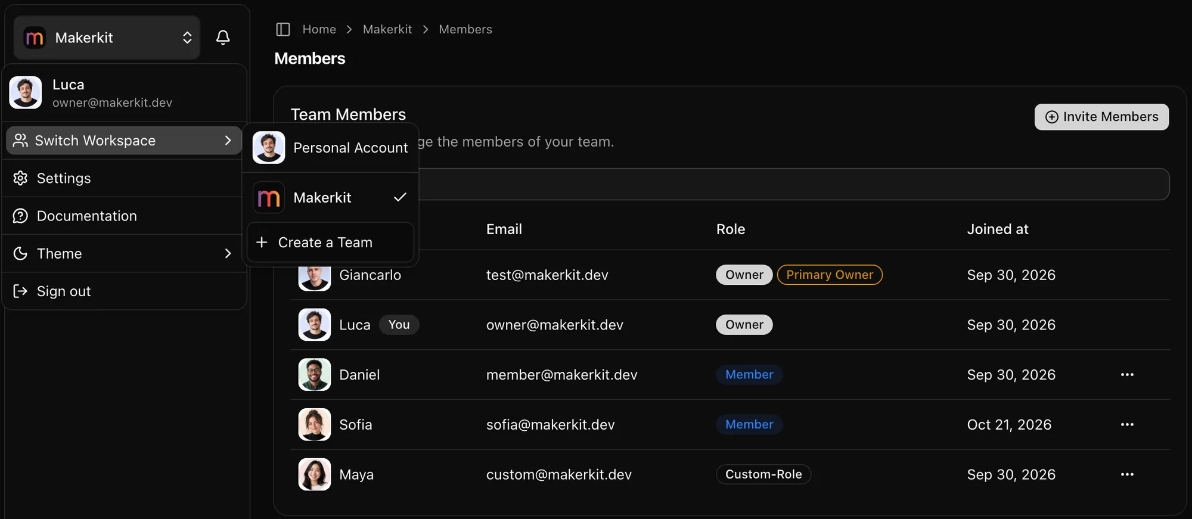Click Daniel's avatar in the table

tap(315, 375)
